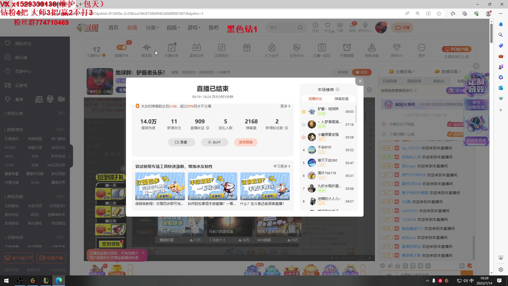Click the site search input field
The image size is (508, 286).
click(x=282, y=28)
